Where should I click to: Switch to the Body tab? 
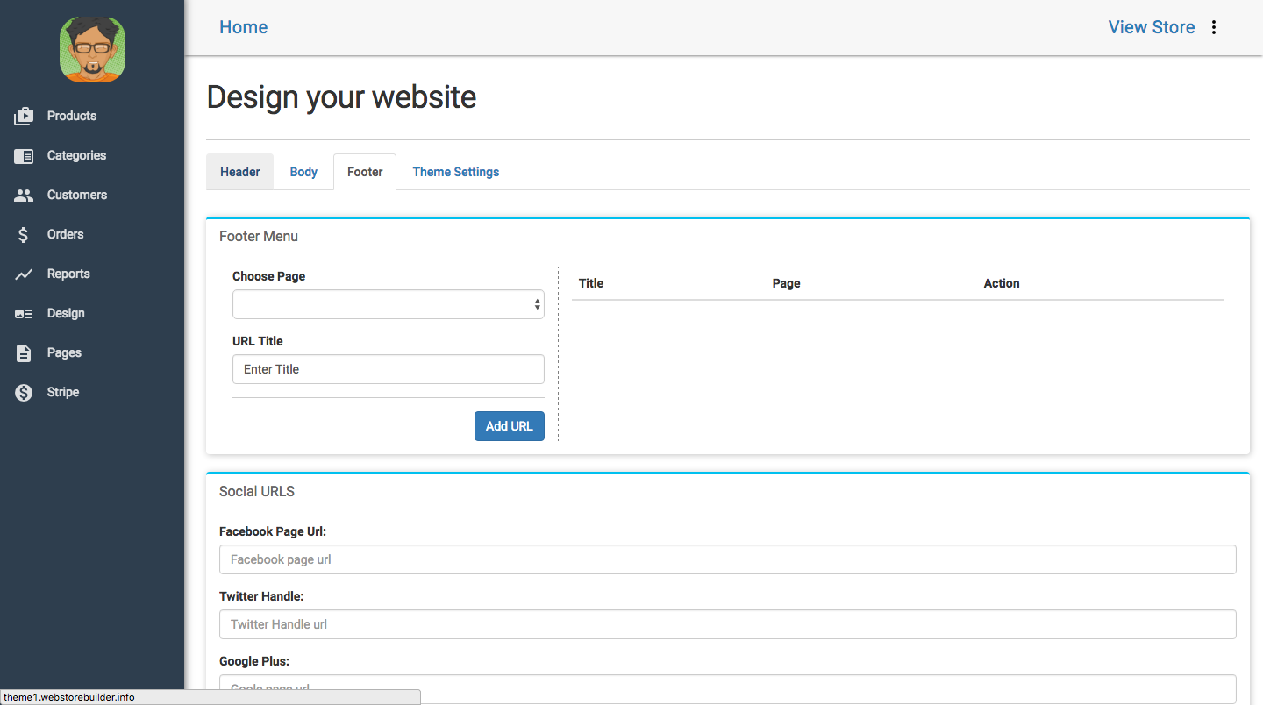pos(303,172)
